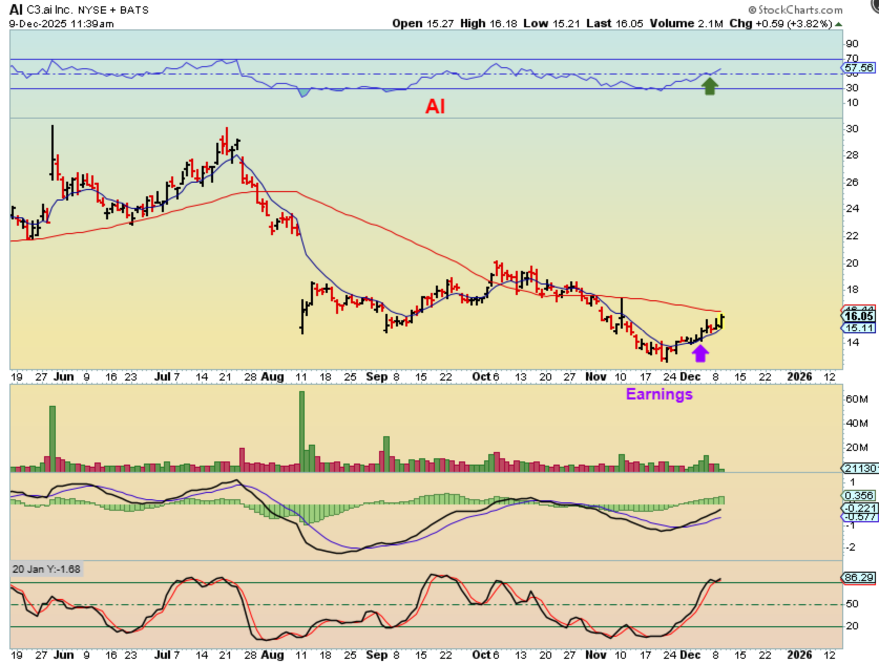Click the 18 label on the price scale
879x663 pixels.
852,289
